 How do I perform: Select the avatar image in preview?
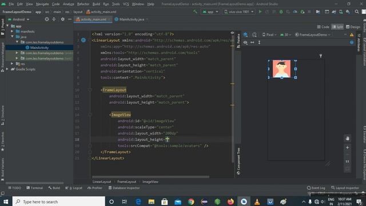click(281, 69)
